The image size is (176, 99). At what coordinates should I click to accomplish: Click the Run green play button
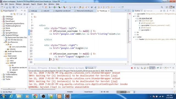point(54,7)
